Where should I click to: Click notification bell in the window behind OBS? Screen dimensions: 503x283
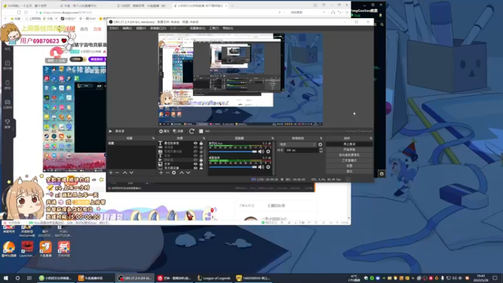380,15
